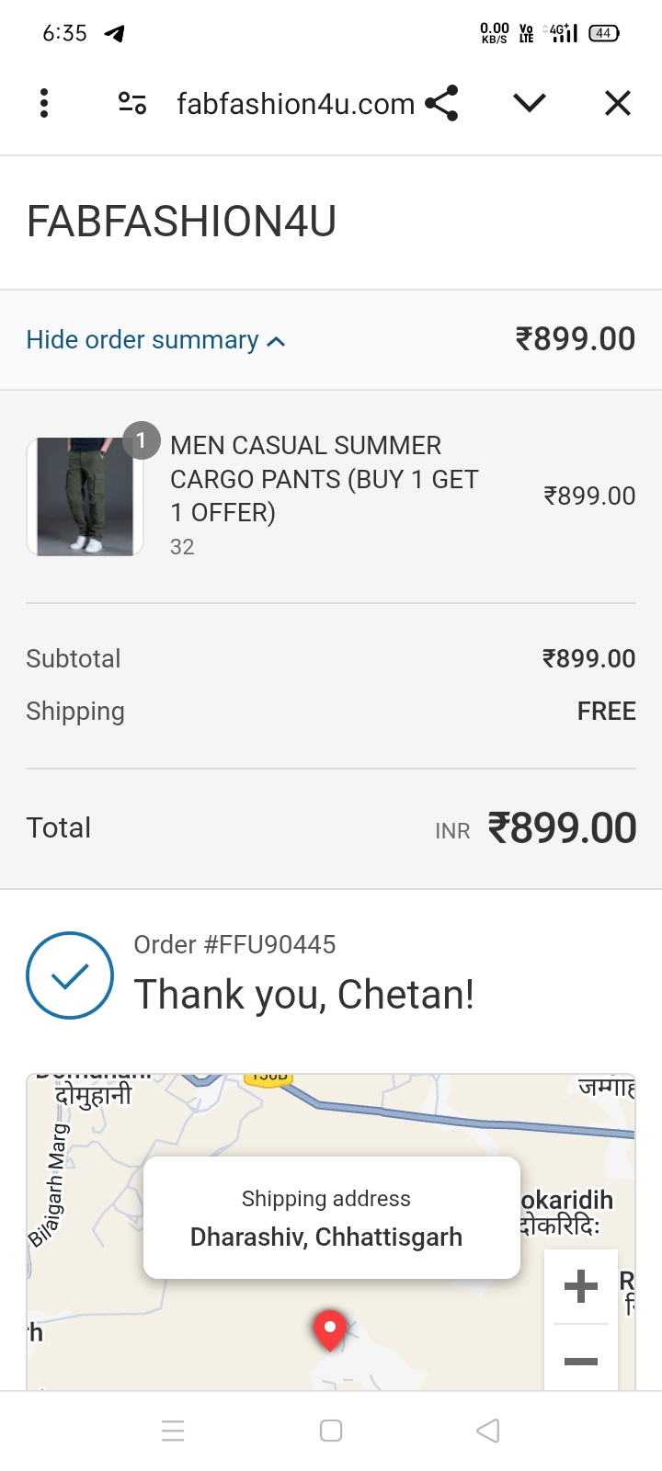Open the browser three-dot menu

[x=44, y=103]
